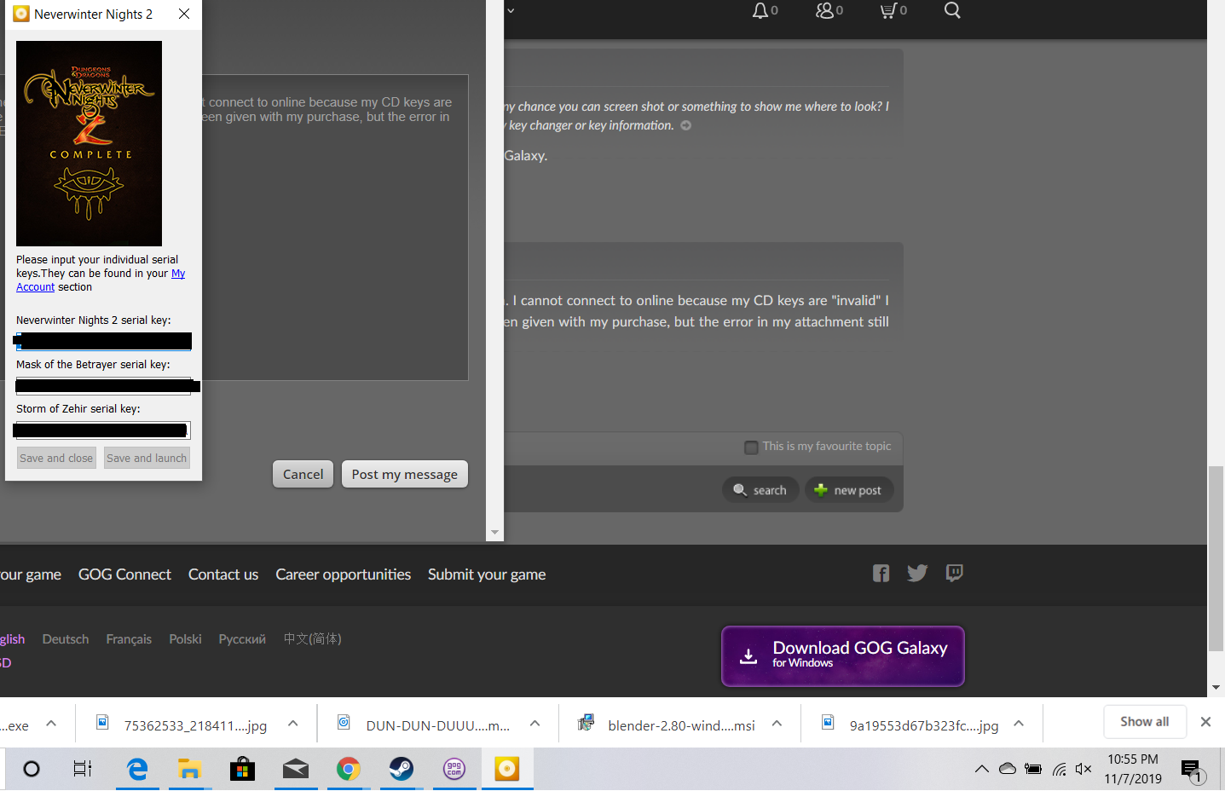Screen dimensions: 1225x791
Task: Open the Action Center notification icon
Action: pos(1192,771)
